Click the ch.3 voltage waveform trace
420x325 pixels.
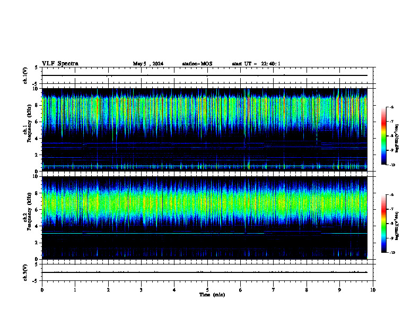tap(204, 272)
